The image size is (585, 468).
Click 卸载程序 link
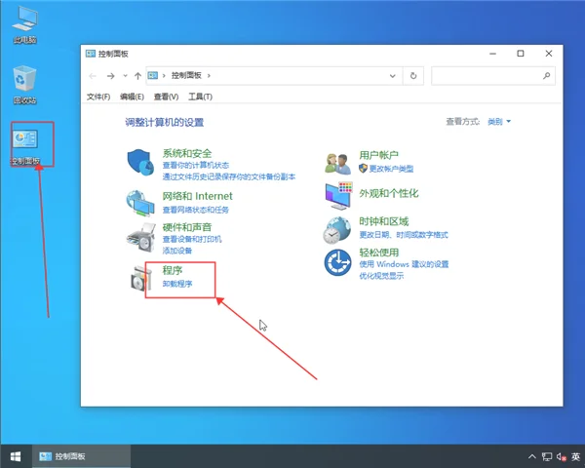[177, 284]
